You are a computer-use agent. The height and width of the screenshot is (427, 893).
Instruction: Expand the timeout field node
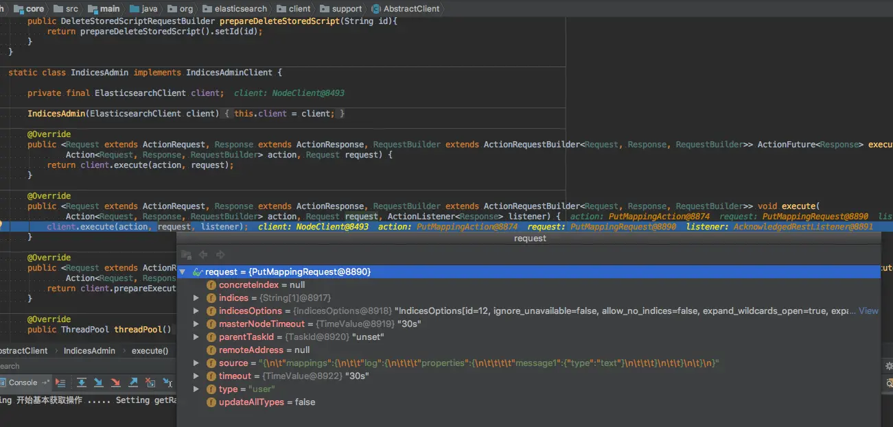[196, 376]
